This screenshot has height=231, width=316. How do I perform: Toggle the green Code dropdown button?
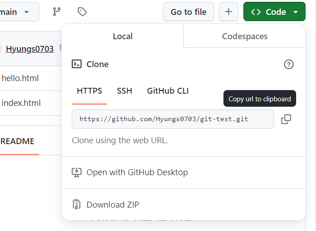[x=274, y=12]
